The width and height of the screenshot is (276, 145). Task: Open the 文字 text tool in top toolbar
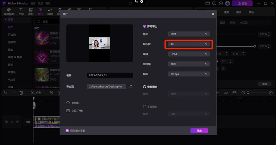21,12
